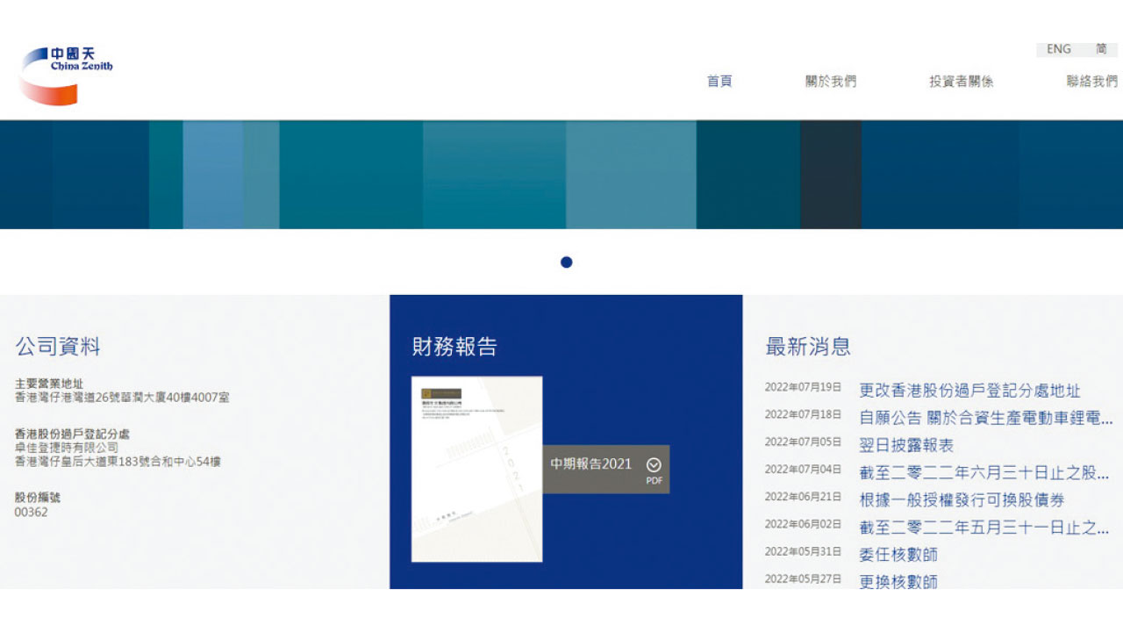The image size is (1123, 632).
Task: Click the 2021 interim report cover thumbnail
Action: (476, 470)
